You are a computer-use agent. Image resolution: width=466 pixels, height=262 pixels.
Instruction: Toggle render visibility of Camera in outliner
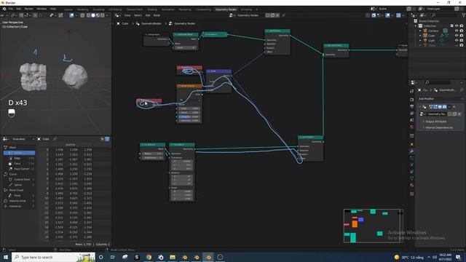[x=462, y=31]
